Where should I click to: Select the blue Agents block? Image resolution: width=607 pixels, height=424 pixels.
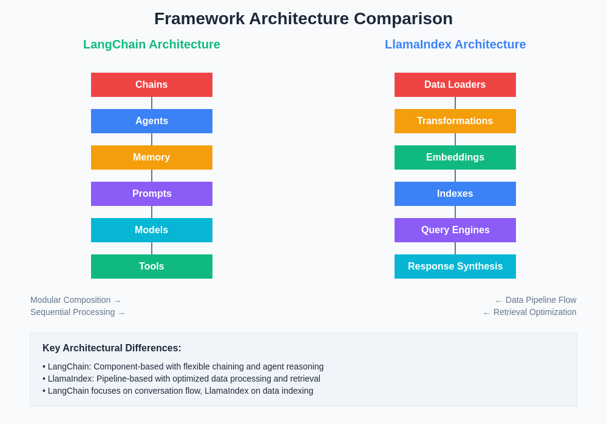pyautogui.click(x=152, y=121)
